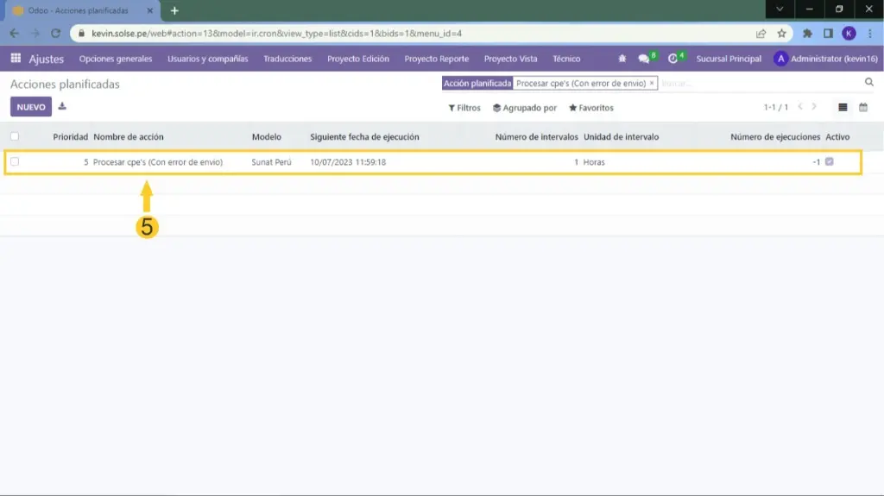The width and height of the screenshot is (884, 496).
Task: Open the conversations chat icon
Action: pos(644,59)
